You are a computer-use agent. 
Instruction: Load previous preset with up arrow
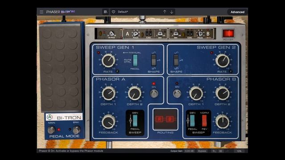pos(165,12)
